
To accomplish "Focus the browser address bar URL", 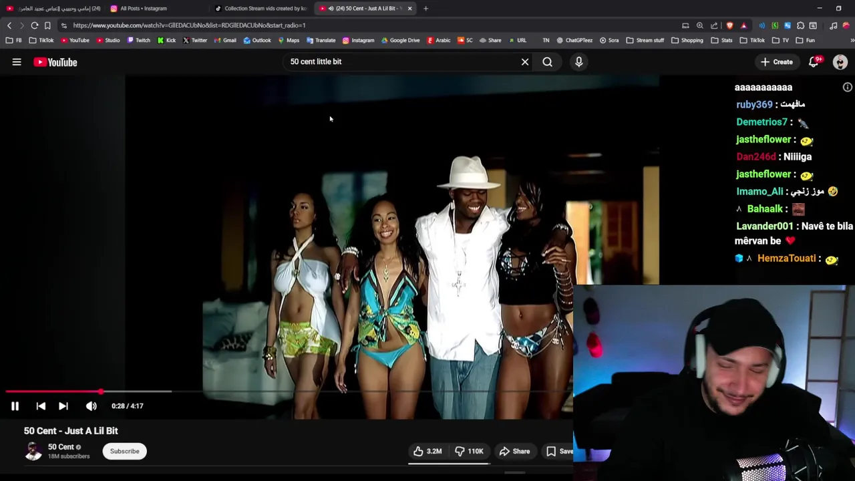I will click(x=189, y=25).
